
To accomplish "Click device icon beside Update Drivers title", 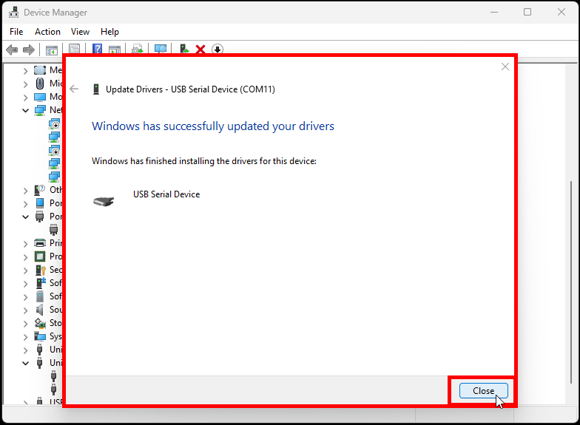I will pos(96,89).
